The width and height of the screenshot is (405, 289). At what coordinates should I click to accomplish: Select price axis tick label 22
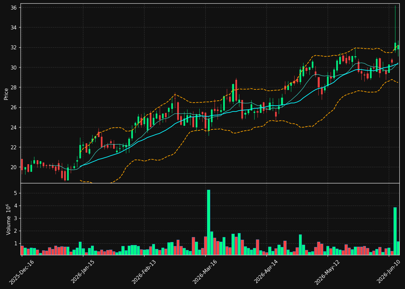[x=14, y=147]
